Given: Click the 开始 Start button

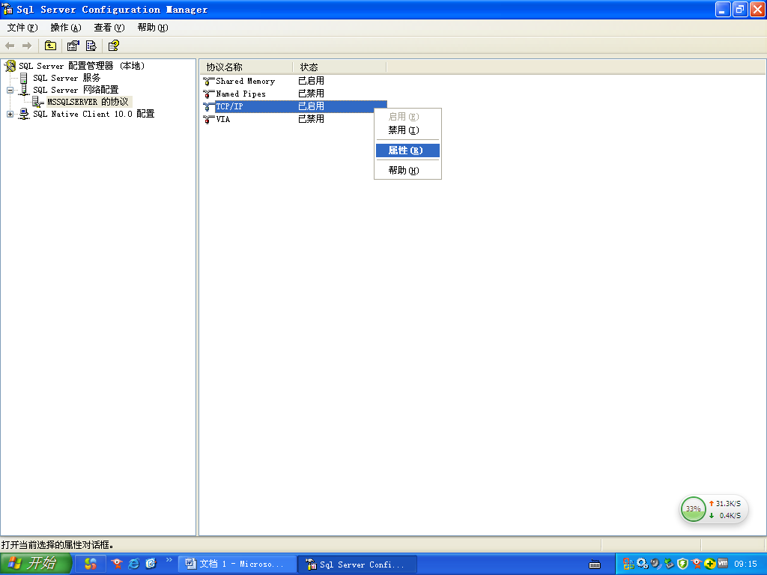Looking at the screenshot, I should click(x=35, y=564).
